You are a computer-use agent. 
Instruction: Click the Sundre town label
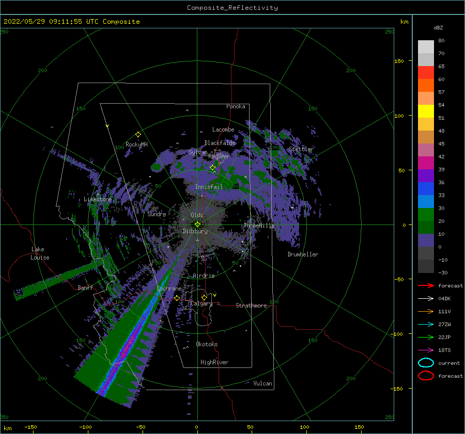[x=157, y=214]
